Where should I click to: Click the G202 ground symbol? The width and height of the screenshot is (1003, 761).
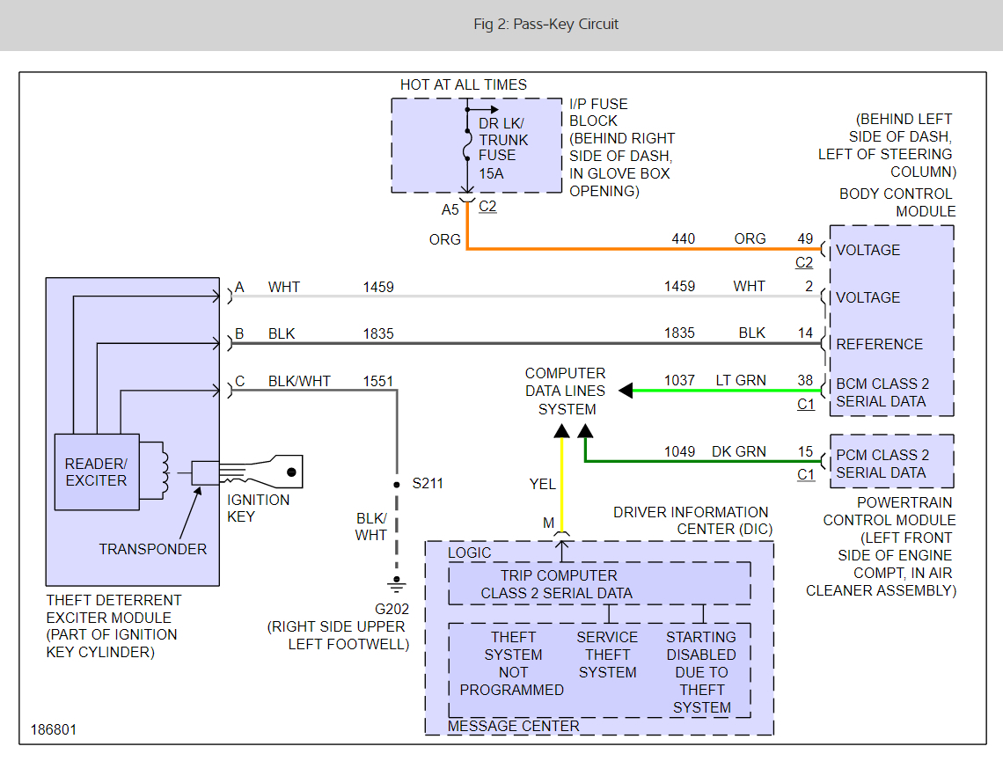tap(397, 584)
